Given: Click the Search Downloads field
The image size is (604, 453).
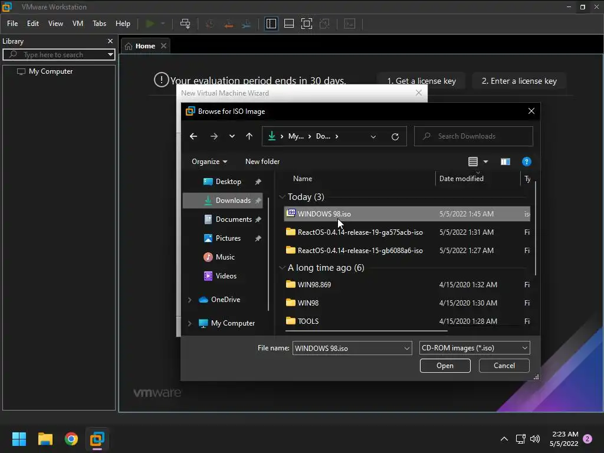Looking at the screenshot, I should 474,136.
